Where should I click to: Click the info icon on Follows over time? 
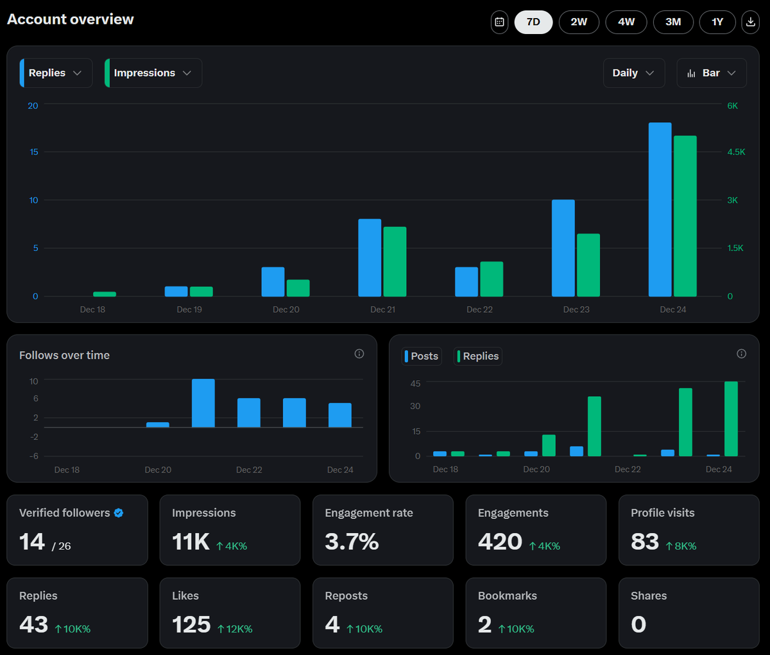pos(359,353)
